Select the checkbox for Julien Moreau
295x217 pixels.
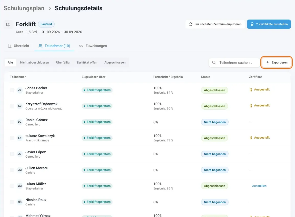[x=12, y=170]
